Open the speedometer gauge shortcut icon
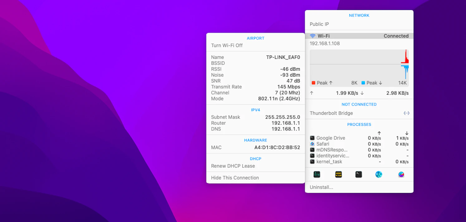 (x=401, y=174)
